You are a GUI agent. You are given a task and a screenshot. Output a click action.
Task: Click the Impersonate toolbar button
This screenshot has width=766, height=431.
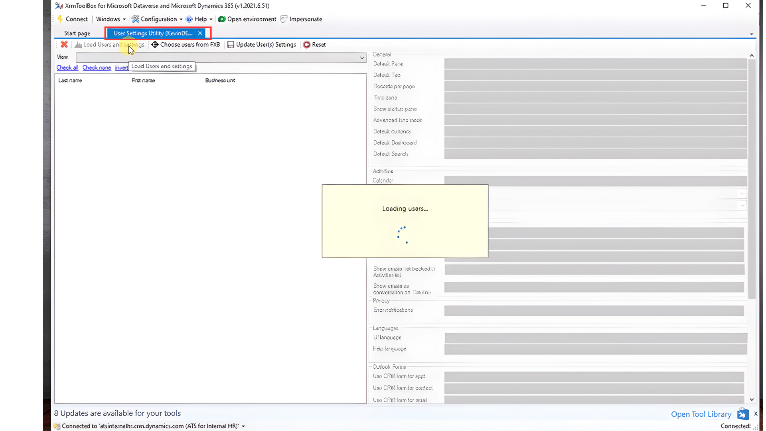[x=301, y=19]
